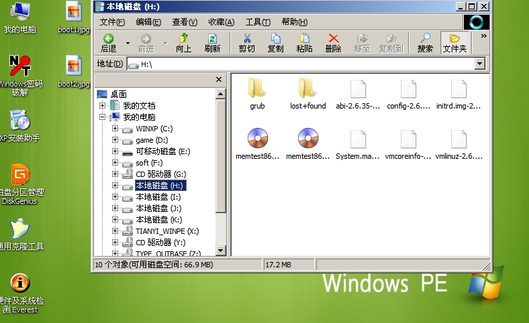
Task: Click into the address bar showing H:\
Action: [300, 64]
